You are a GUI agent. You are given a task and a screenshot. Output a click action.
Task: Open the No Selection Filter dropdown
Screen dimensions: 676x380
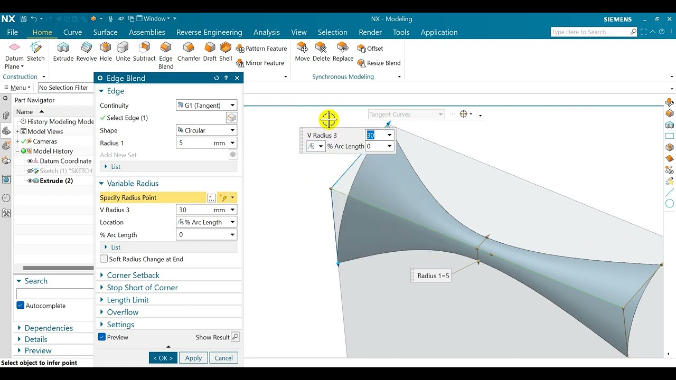[65, 88]
